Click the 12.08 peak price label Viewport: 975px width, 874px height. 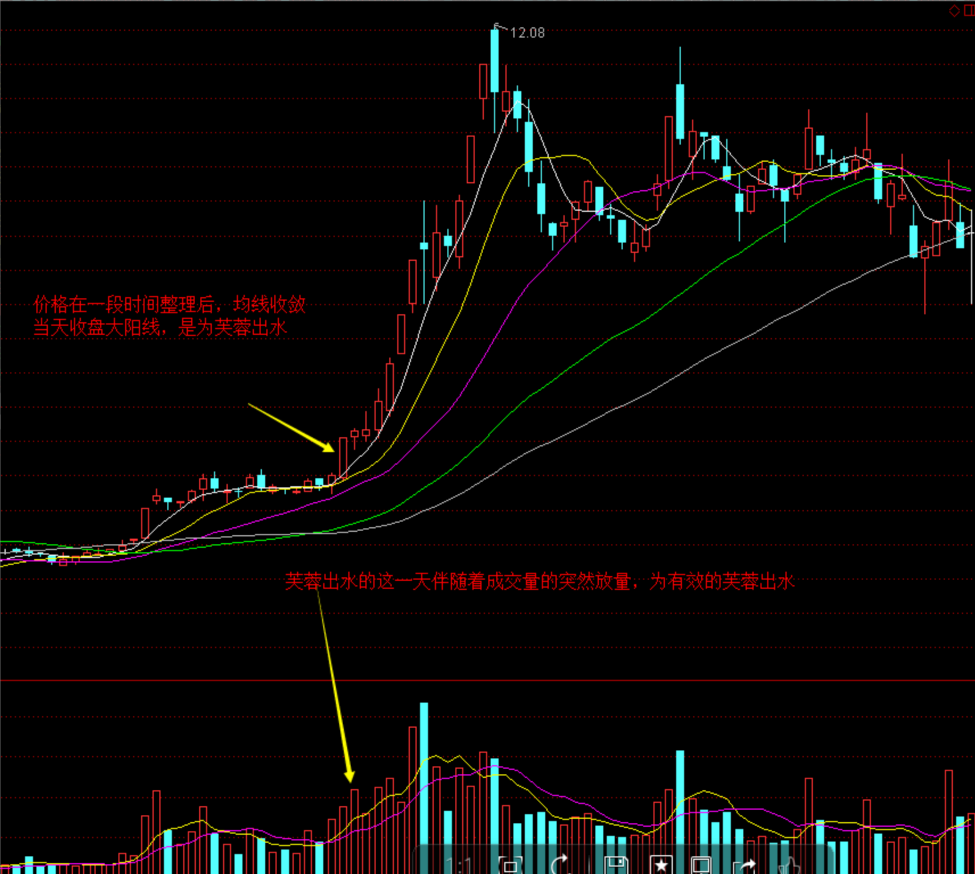[528, 33]
